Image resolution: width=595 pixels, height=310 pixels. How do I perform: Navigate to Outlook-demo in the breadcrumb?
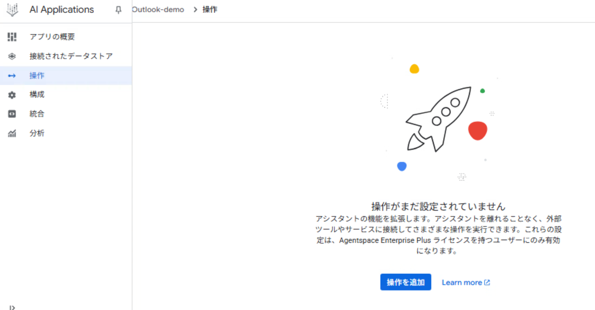click(x=158, y=9)
